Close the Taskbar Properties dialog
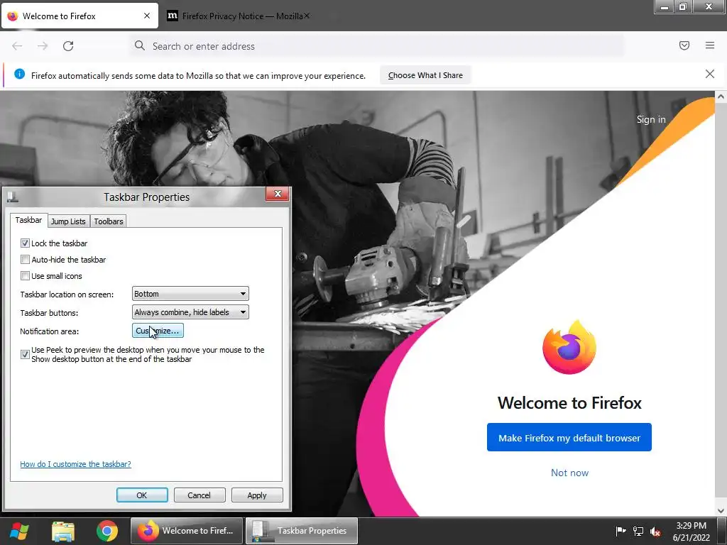727x545 pixels. (278, 194)
